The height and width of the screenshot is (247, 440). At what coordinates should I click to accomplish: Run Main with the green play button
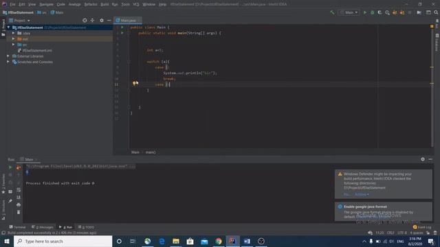(365, 12)
